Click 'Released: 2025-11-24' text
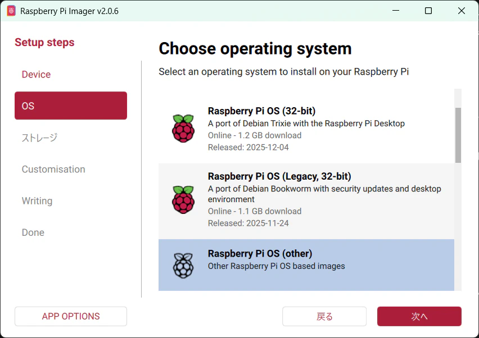Viewport: 479px width, 338px height. [x=248, y=223]
